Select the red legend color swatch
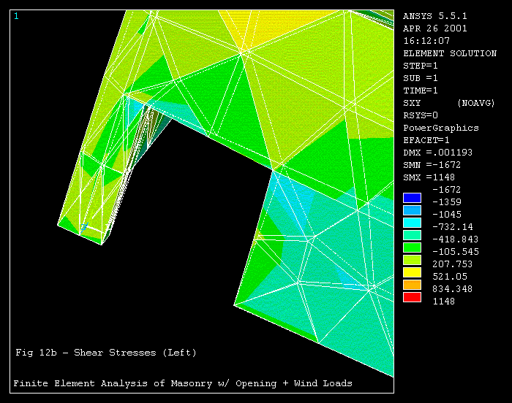 click(412, 297)
